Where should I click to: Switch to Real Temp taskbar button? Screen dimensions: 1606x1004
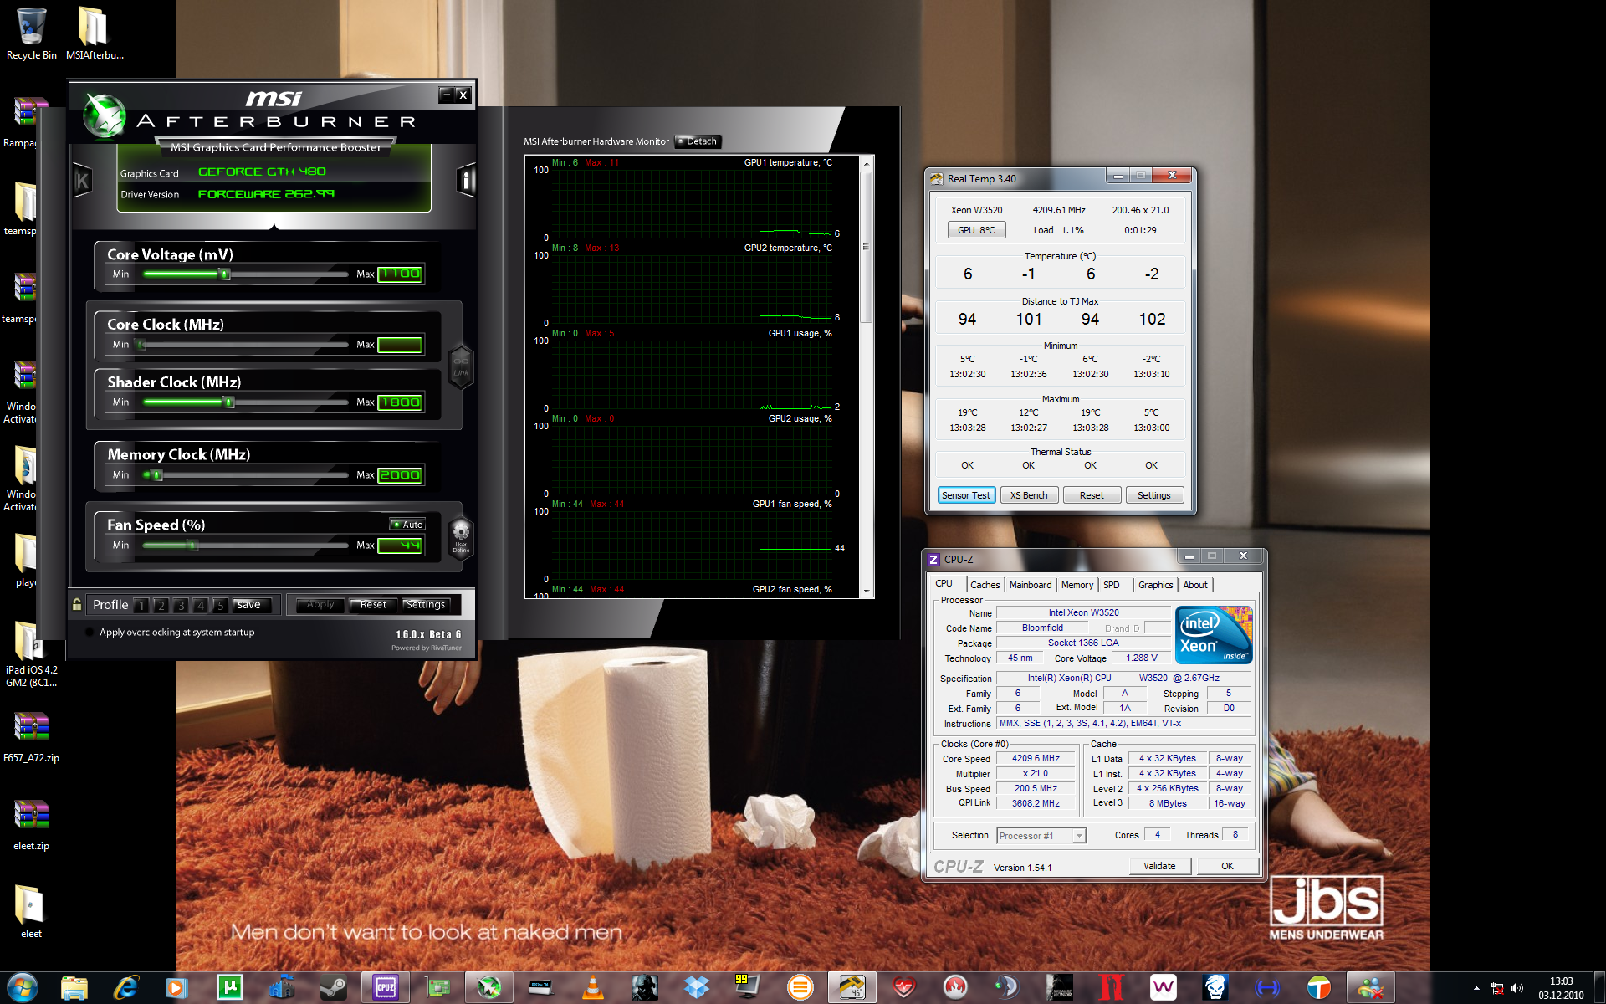[x=852, y=988]
